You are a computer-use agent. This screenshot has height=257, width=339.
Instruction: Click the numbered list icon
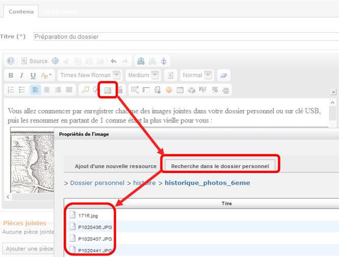pyautogui.click(x=11, y=90)
